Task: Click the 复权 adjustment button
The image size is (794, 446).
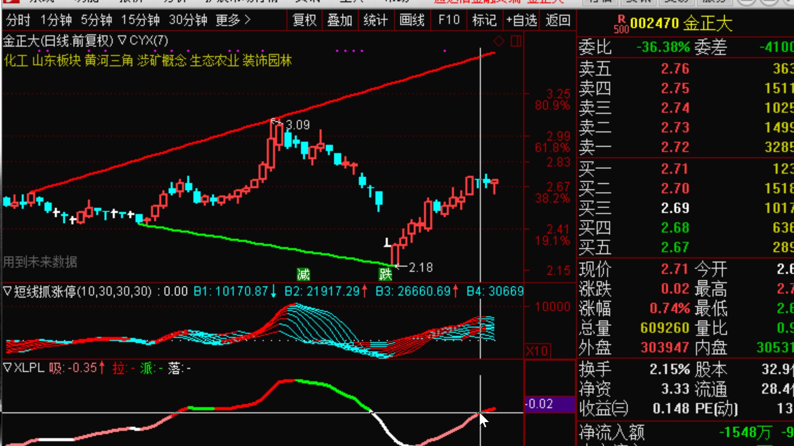Action: coord(304,20)
